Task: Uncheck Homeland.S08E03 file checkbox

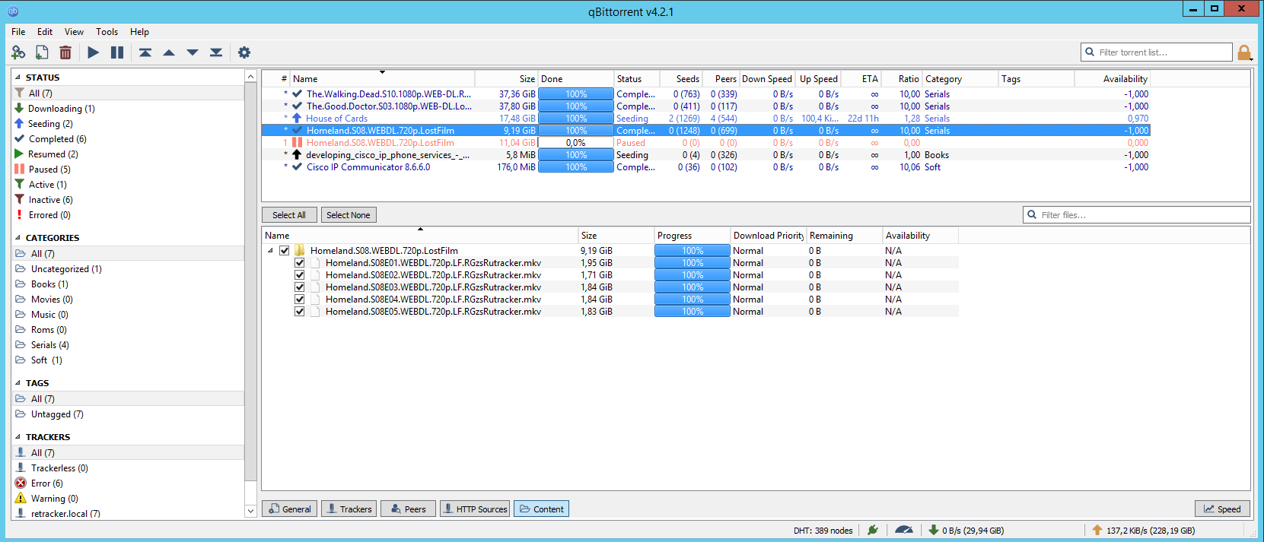Action: coord(300,287)
